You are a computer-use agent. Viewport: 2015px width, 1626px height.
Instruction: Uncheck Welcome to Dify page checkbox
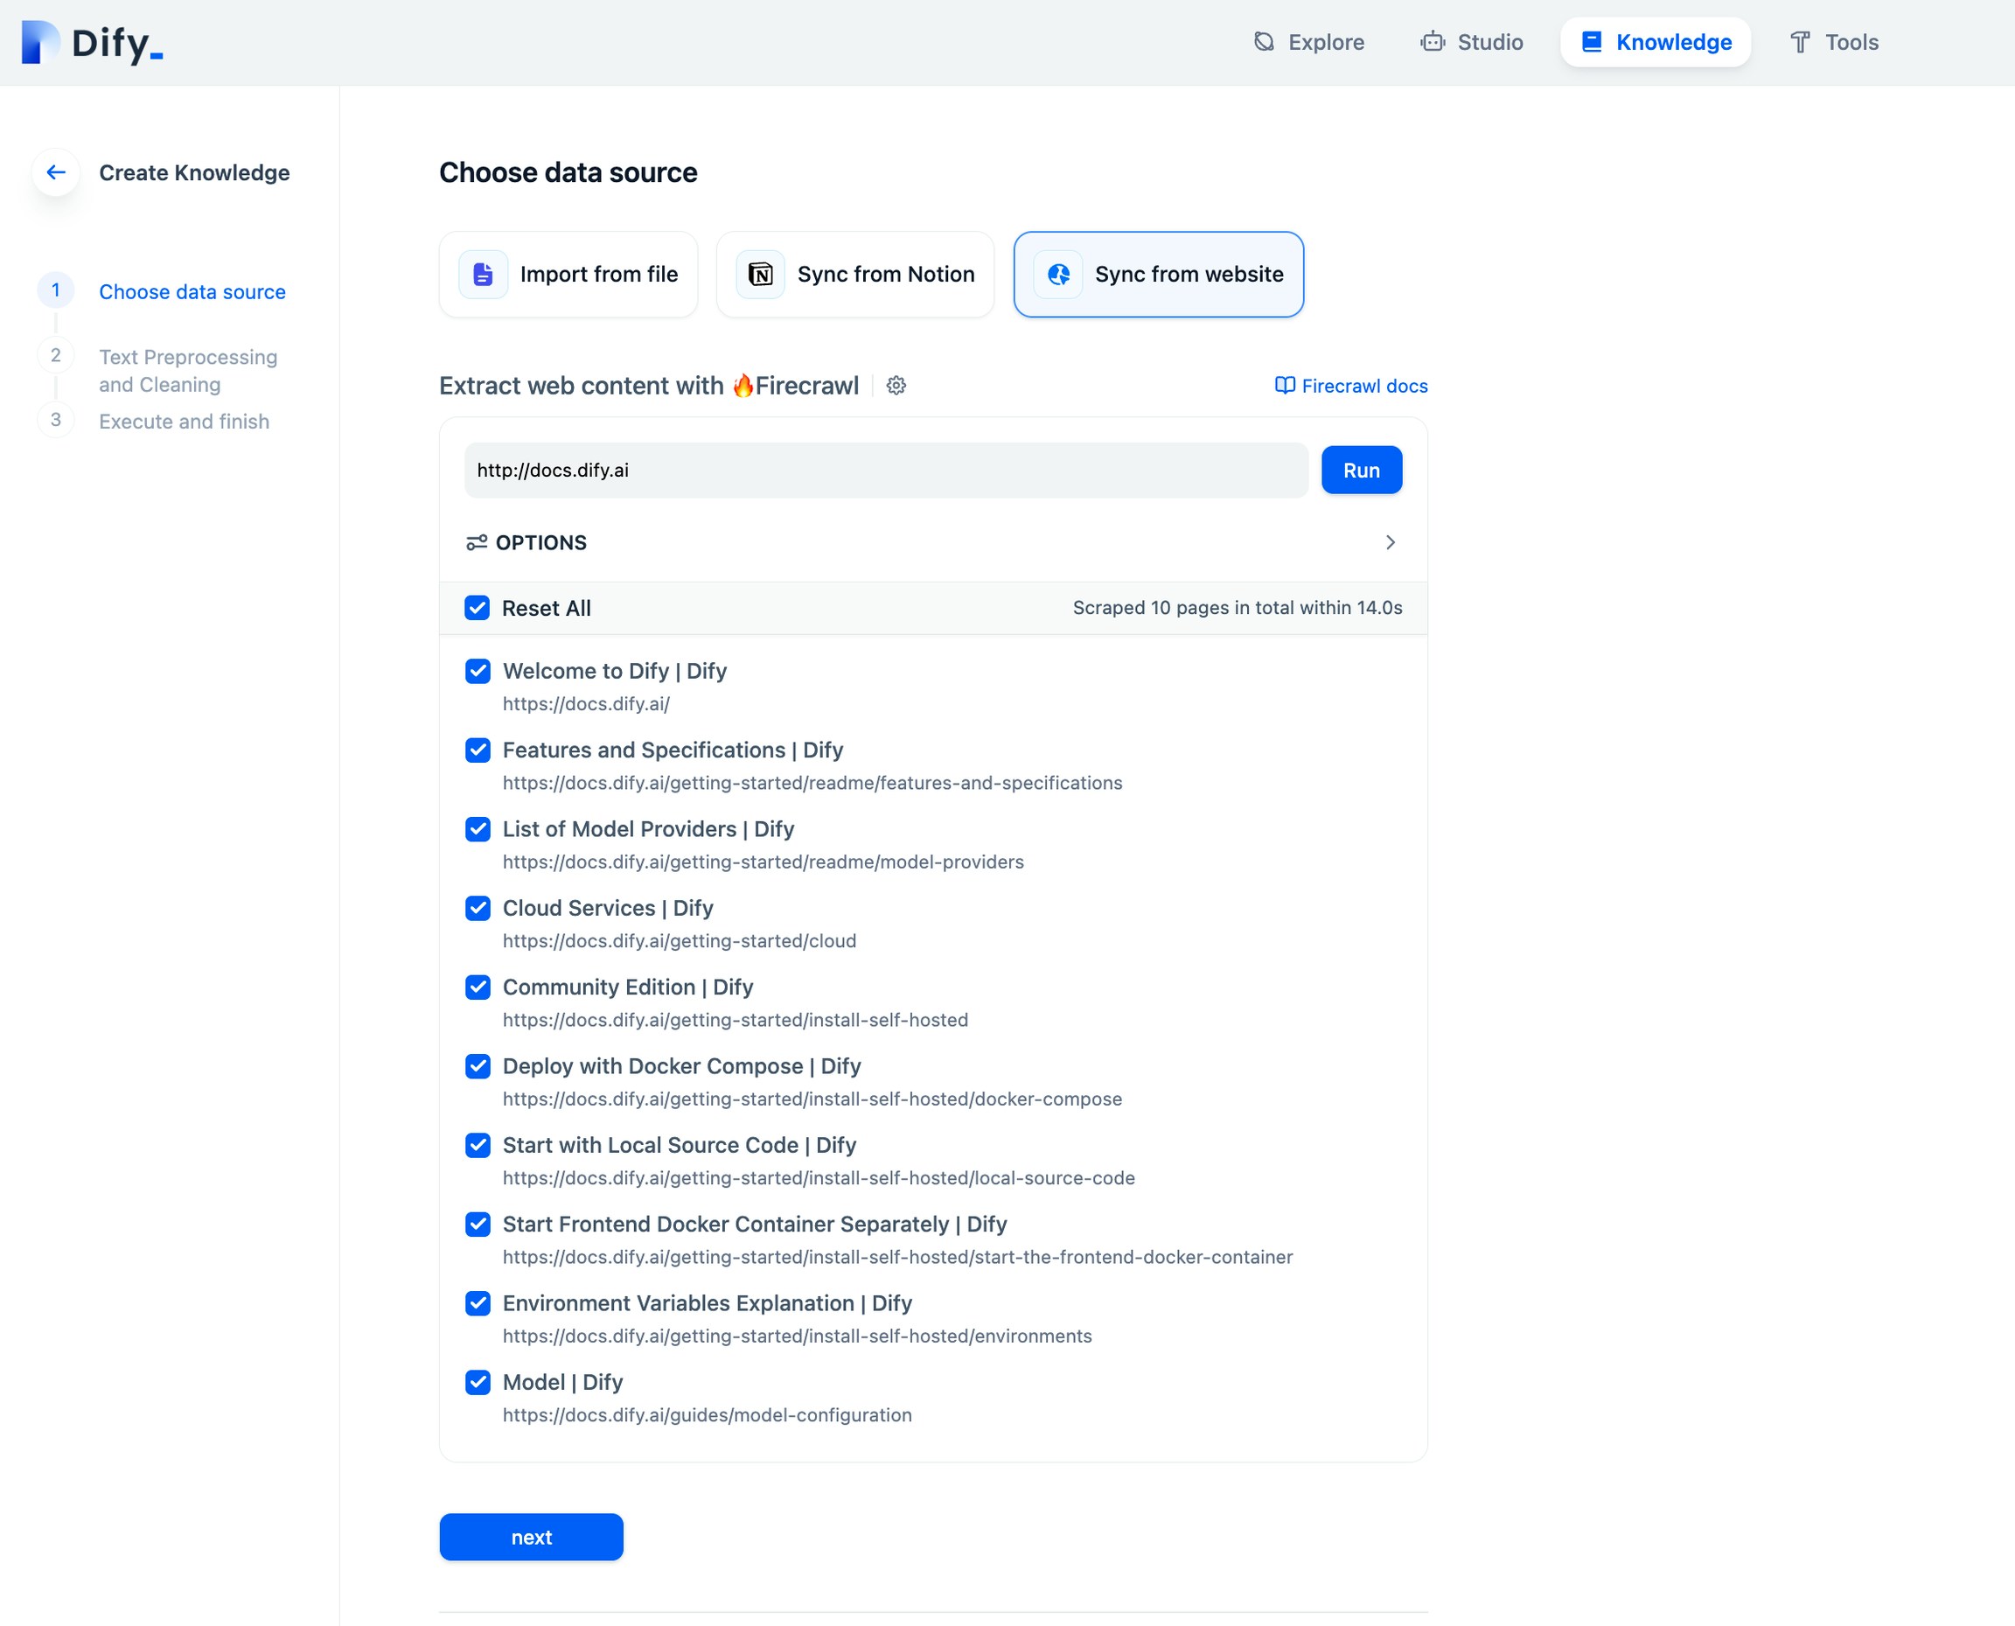pyautogui.click(x=478, y=671)
